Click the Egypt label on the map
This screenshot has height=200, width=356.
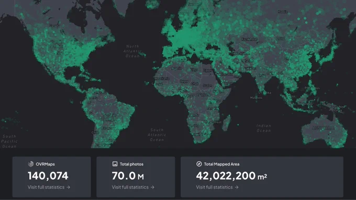point(207,70)
